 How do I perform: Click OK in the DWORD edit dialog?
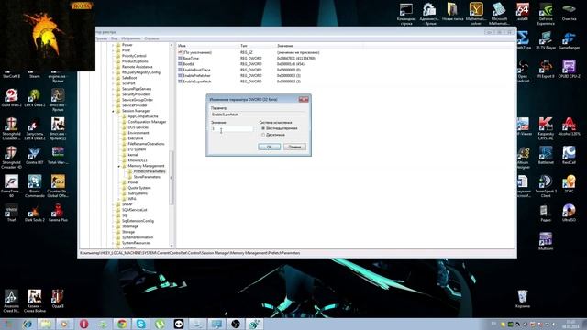[269, 147]
